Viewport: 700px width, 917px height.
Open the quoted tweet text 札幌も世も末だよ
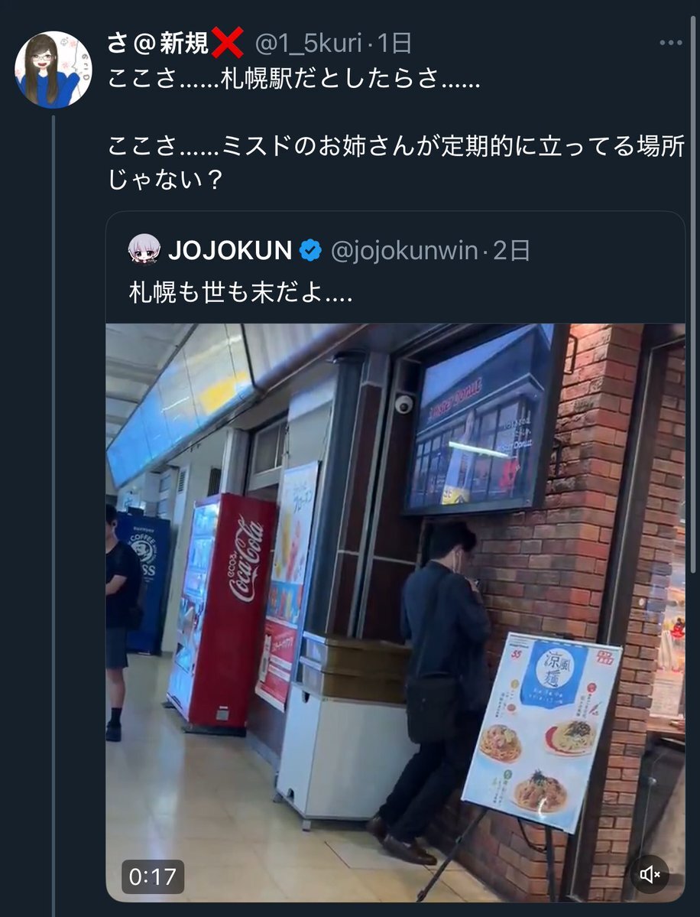(240, 292)
